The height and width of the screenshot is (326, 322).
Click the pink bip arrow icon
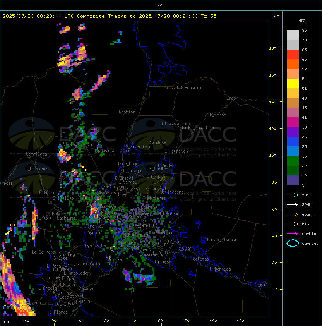[x=293, y=224]
